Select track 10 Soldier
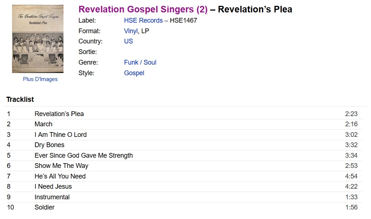Image resolution: width=371 pixels, height=219 pixels. click(x=184, y=207)
